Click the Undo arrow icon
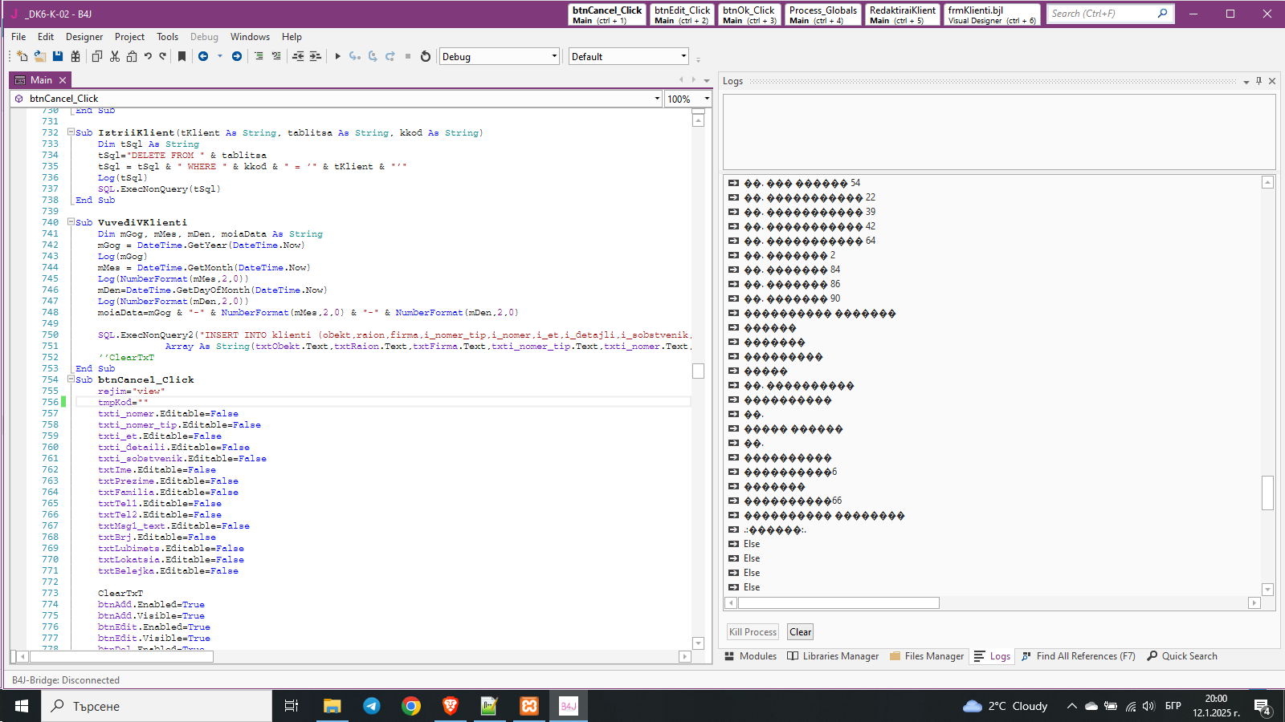Screen dimensions: 1285x722 pyautogui.click(x=148, y=56)
